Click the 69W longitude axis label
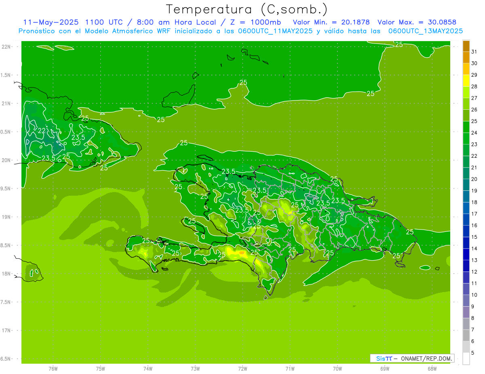 385,369
